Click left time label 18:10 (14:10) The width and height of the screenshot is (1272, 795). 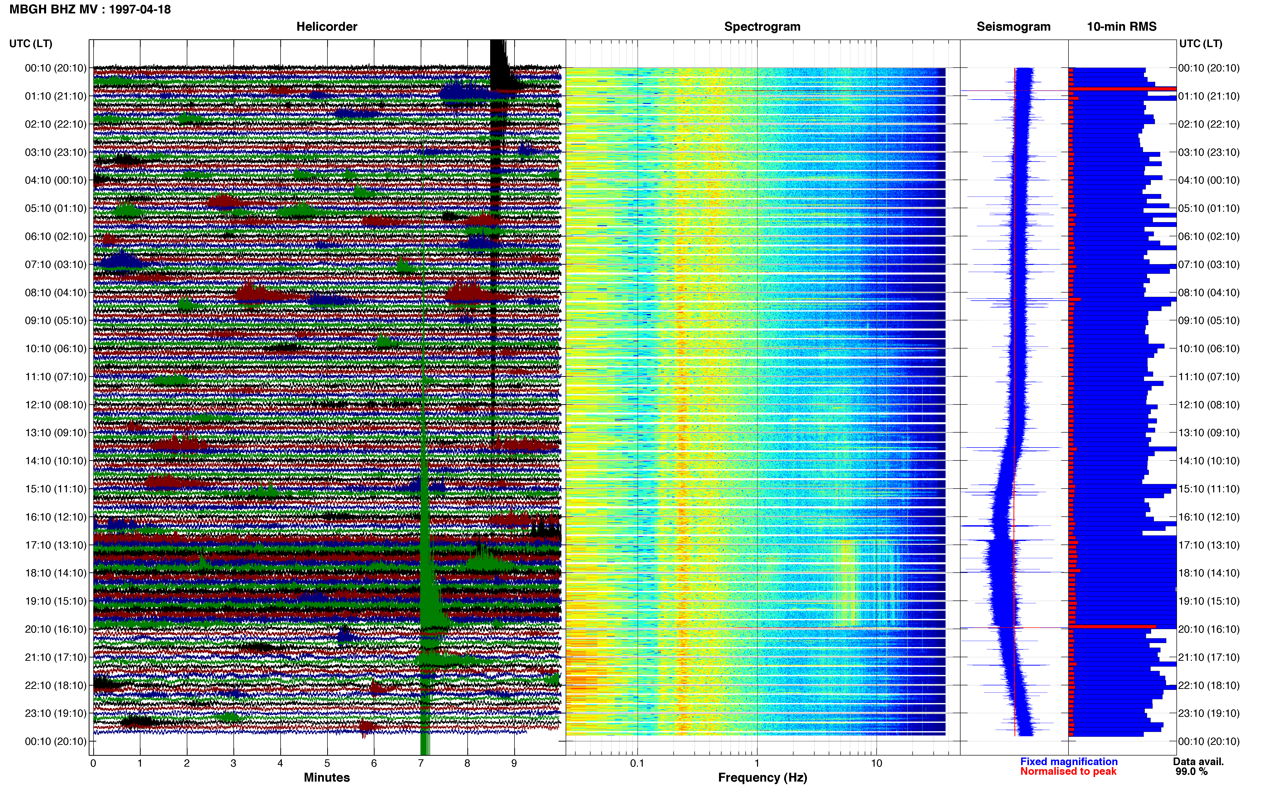[x=56, y=573]
